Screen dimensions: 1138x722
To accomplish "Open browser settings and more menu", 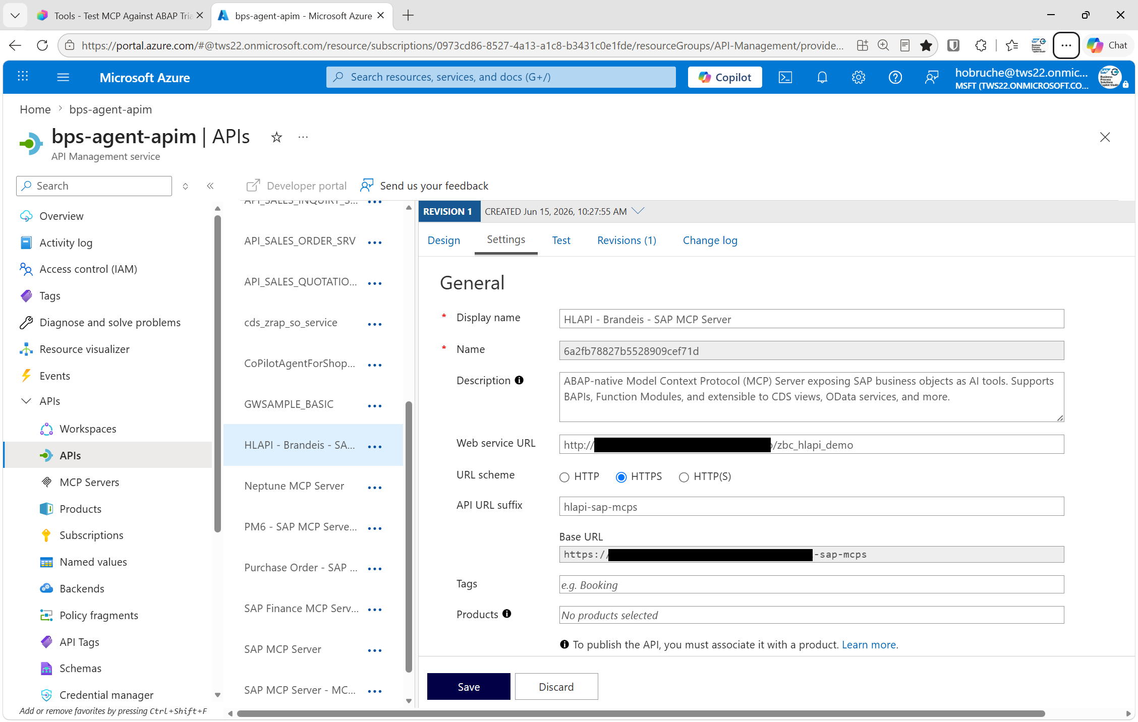I will (1066, 45).
